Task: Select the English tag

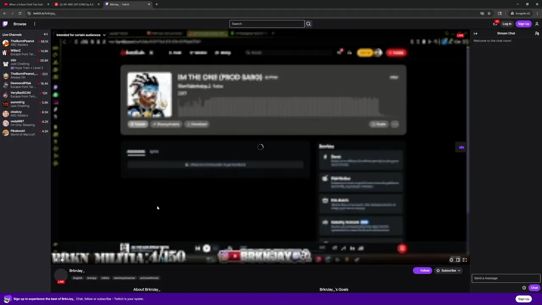Action: (77, 278)
